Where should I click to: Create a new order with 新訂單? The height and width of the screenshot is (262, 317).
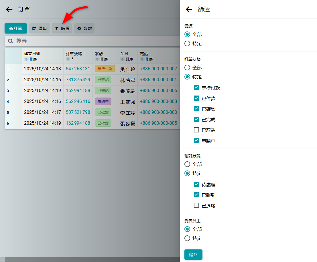[x=15, y=28]
